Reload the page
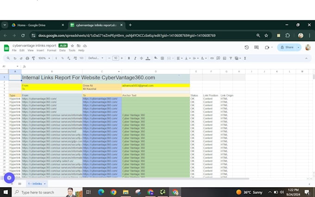Image resolution: width=315 pixels, height=197 pixels. point(23,36)
